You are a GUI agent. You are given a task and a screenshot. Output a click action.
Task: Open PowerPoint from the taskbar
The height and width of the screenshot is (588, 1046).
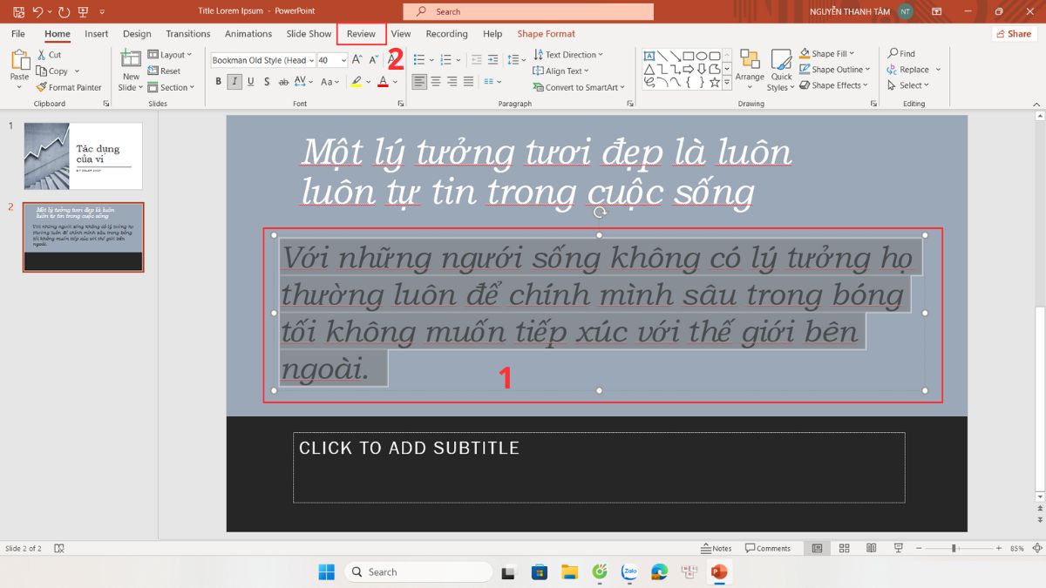coord(719,571)
